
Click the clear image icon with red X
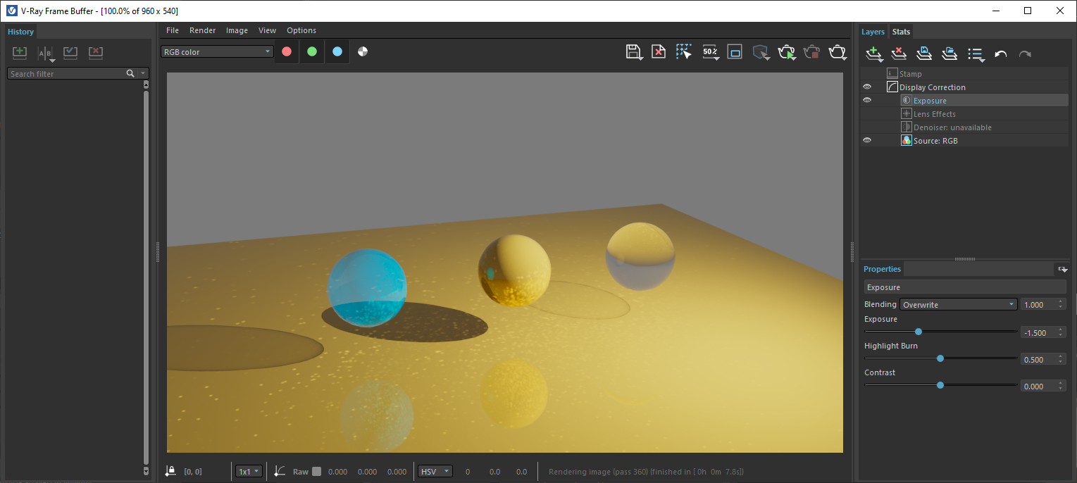tap(658, 52)
